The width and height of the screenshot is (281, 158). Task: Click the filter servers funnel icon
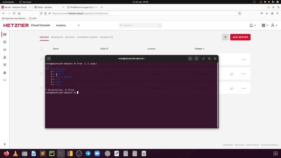pos(225,37)
